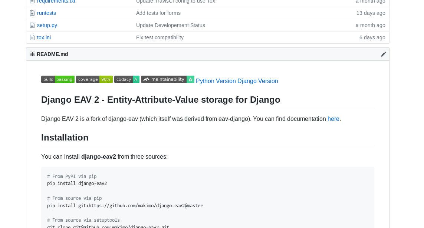The image size is (424, 228).
Task: Open commit 'Update Developement Status'
Action: pos(171,25)
